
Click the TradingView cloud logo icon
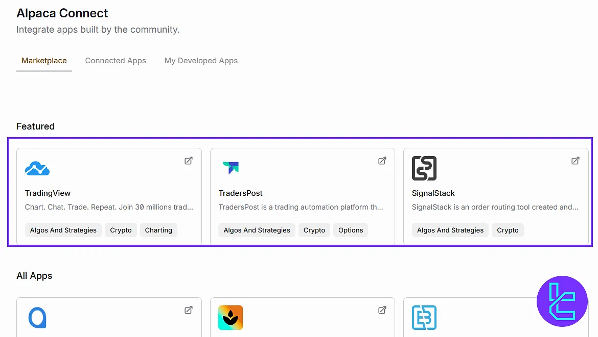(x=37, y=168)
